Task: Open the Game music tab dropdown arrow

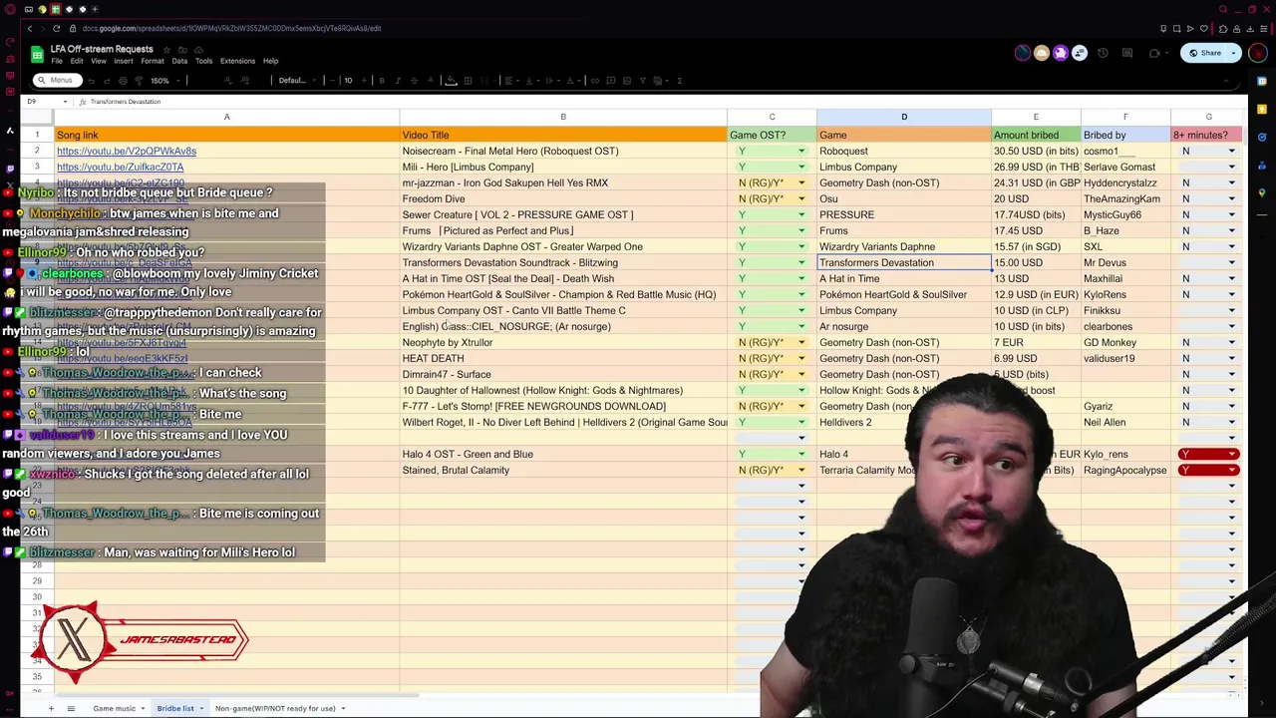Action: 144,708
